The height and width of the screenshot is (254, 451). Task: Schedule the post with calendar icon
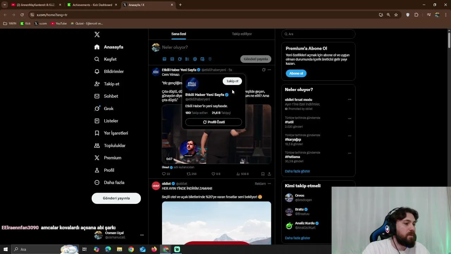pos(202,59)
